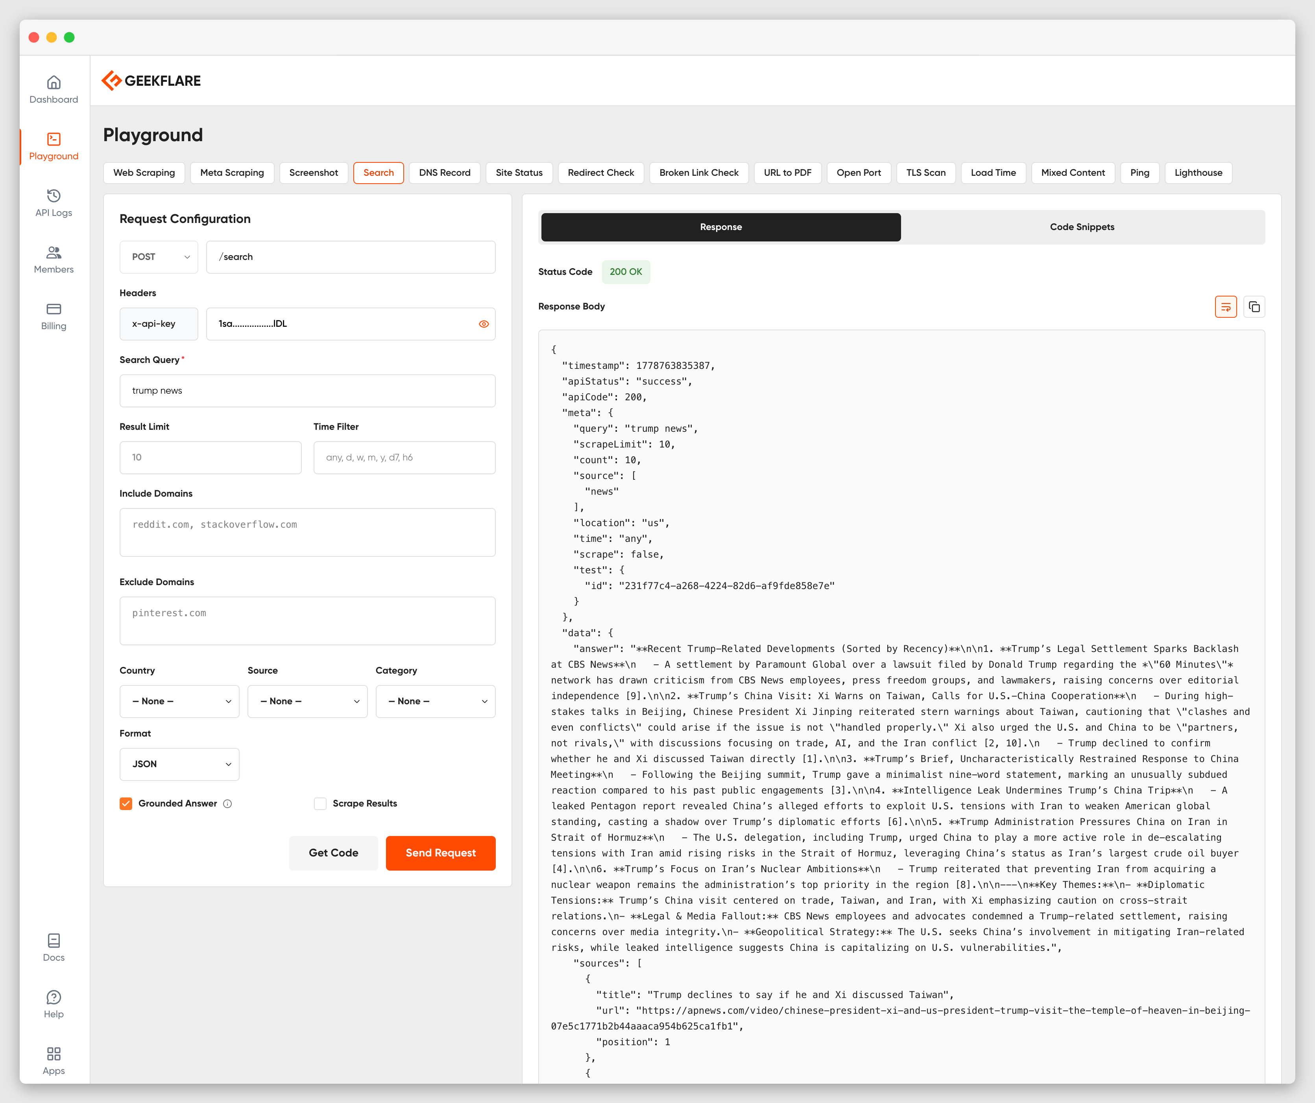Open API Logs history icon

54,196
